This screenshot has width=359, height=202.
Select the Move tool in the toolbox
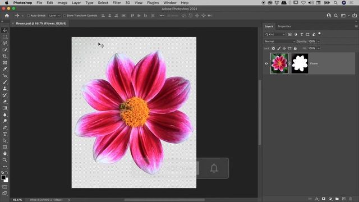click(x=5, y=30)
